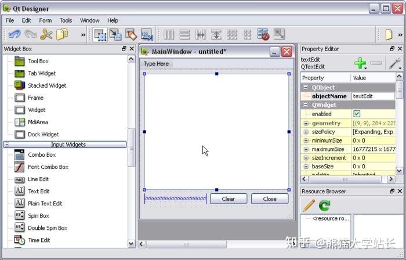Screen dimensions: 406x260
Task: Expand the sizeIncrement property
Action: (x=306, y=158)
